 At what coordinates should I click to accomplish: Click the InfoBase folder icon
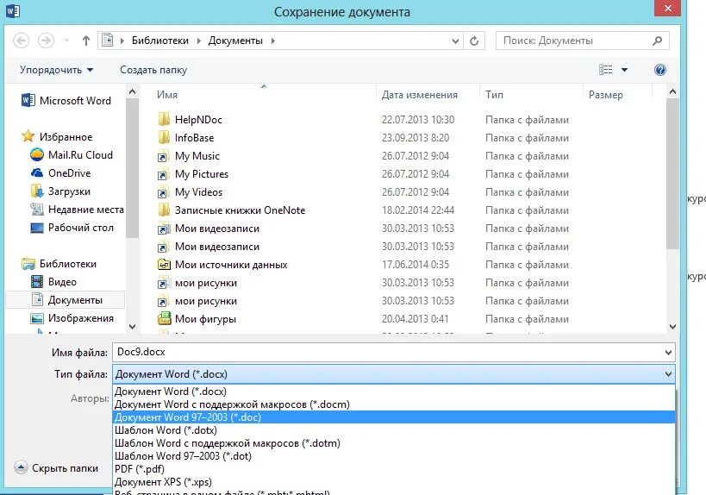[x=164, y=137]
